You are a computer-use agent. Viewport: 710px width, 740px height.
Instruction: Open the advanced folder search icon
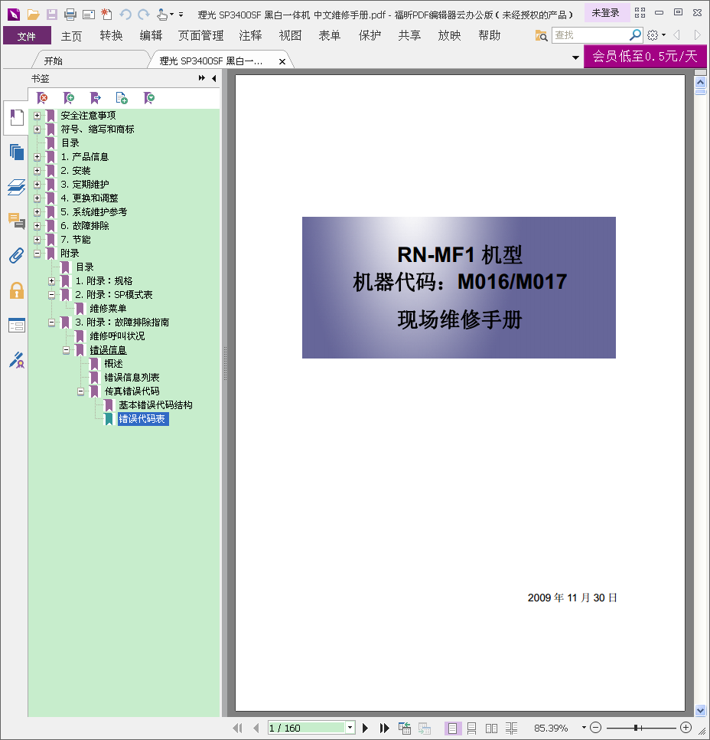point(541,35)
